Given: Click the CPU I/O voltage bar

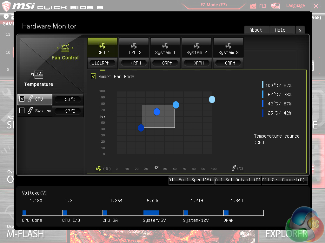Looking at the screenshot, I should (65, 212).
